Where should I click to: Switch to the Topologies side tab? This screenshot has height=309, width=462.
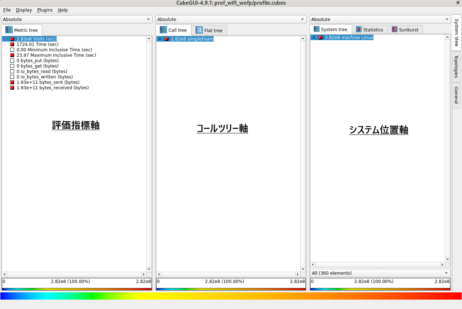click(x=456, y=66)
